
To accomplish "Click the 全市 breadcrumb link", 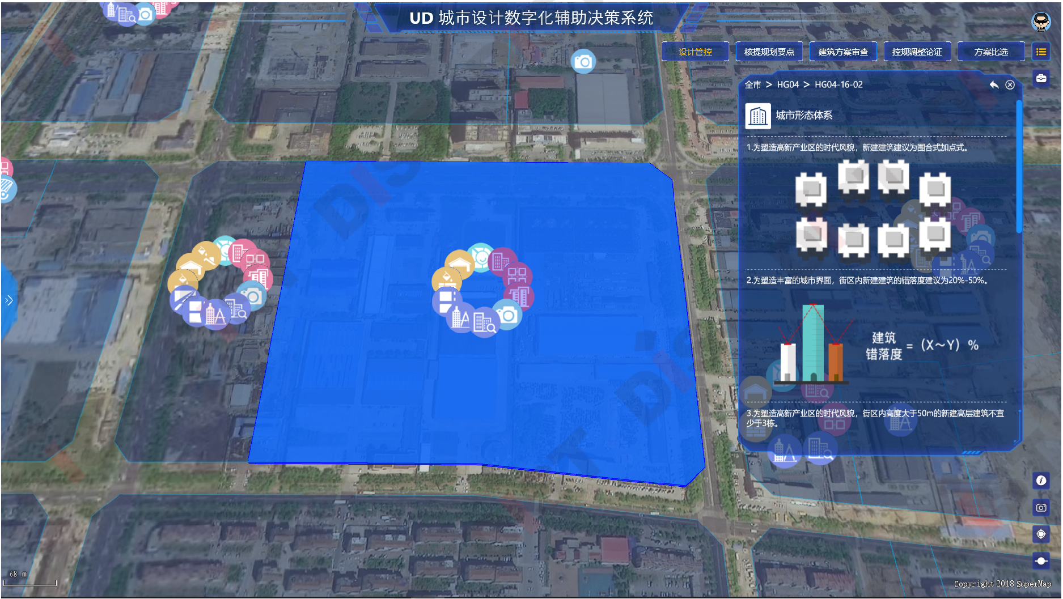I will [x=753, y=84].
